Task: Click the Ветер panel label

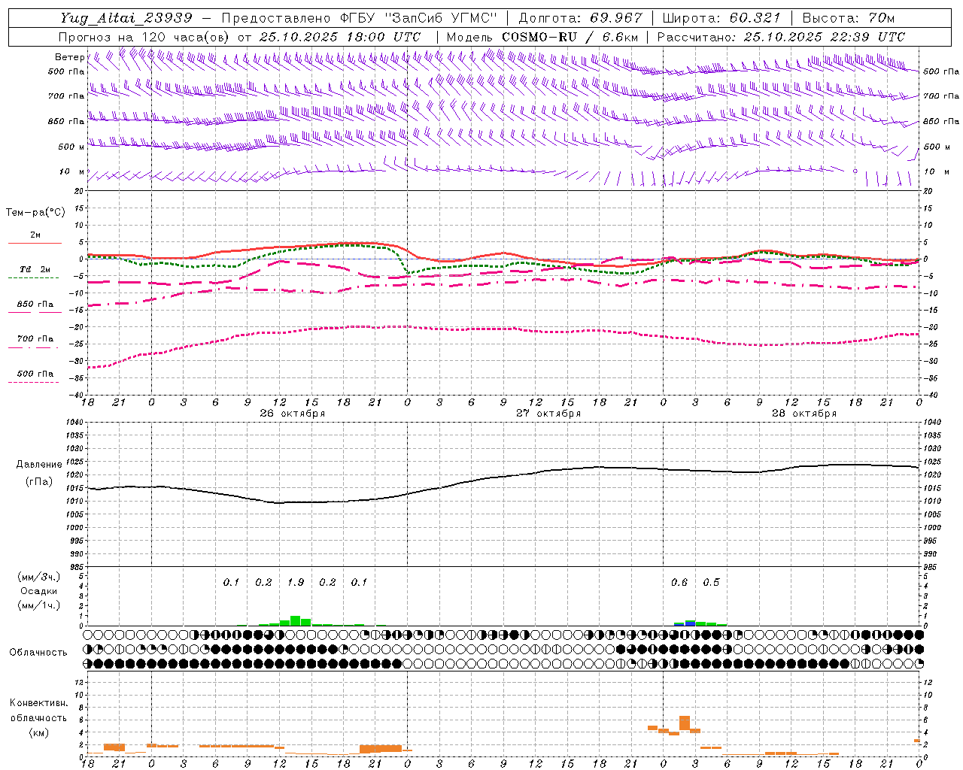Action: (69, 57)
